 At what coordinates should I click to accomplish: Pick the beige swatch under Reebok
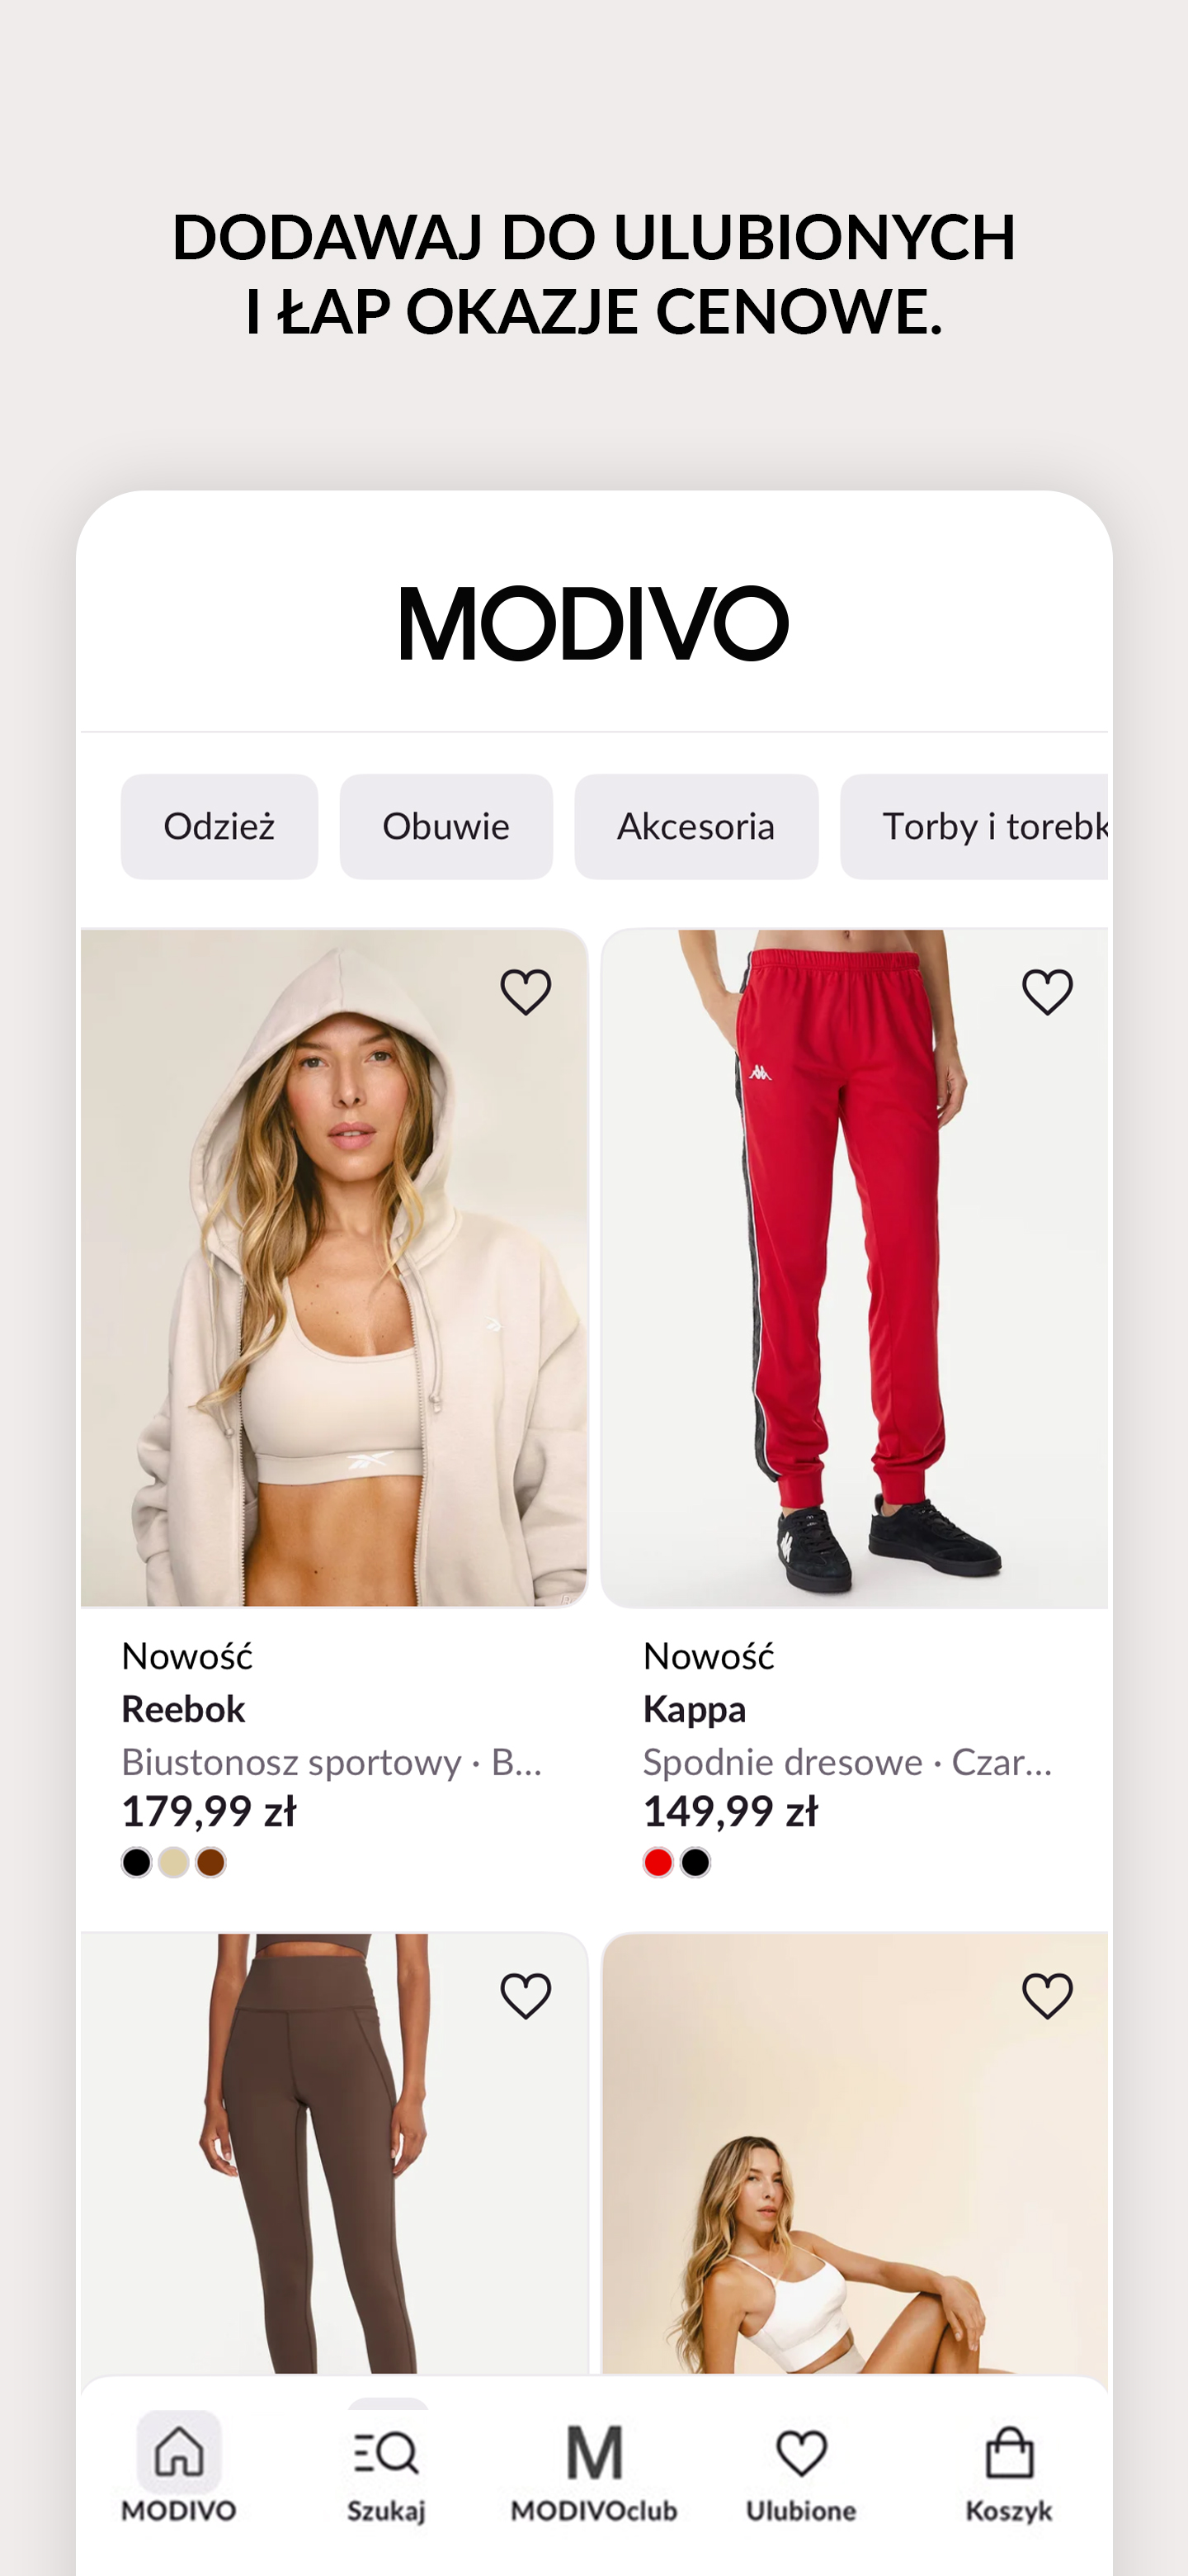[174, 1863]
